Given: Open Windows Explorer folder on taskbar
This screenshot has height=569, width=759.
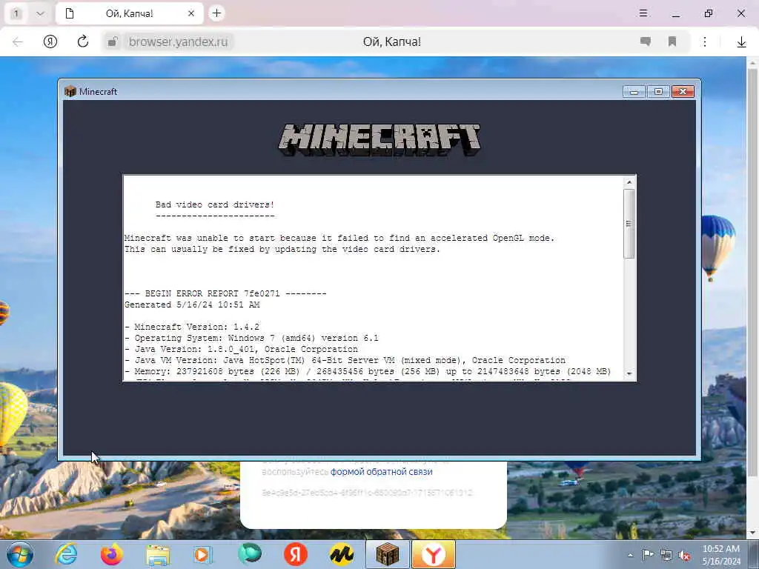Looking at the screenshot, I should click(158, 555).
